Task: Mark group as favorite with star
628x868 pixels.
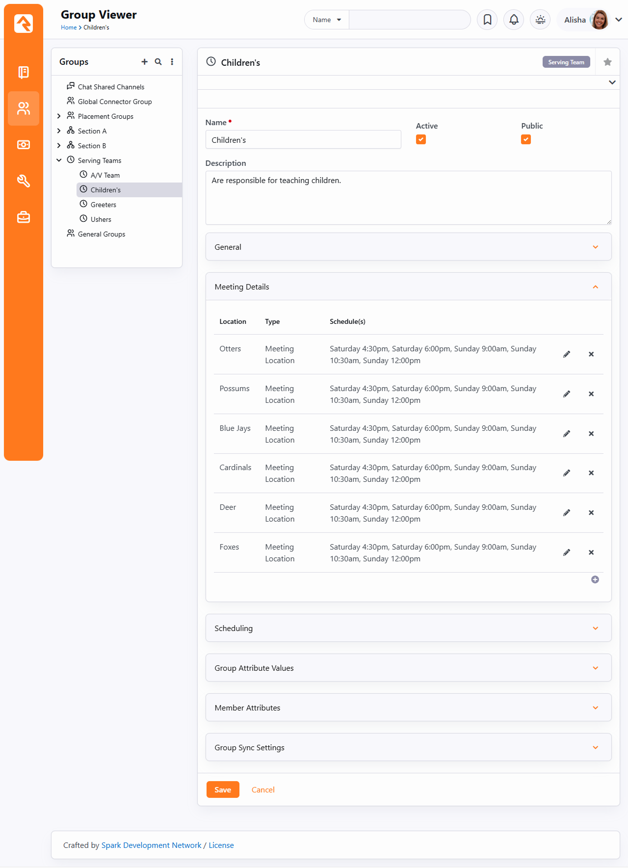Action: tap(607, 62)
